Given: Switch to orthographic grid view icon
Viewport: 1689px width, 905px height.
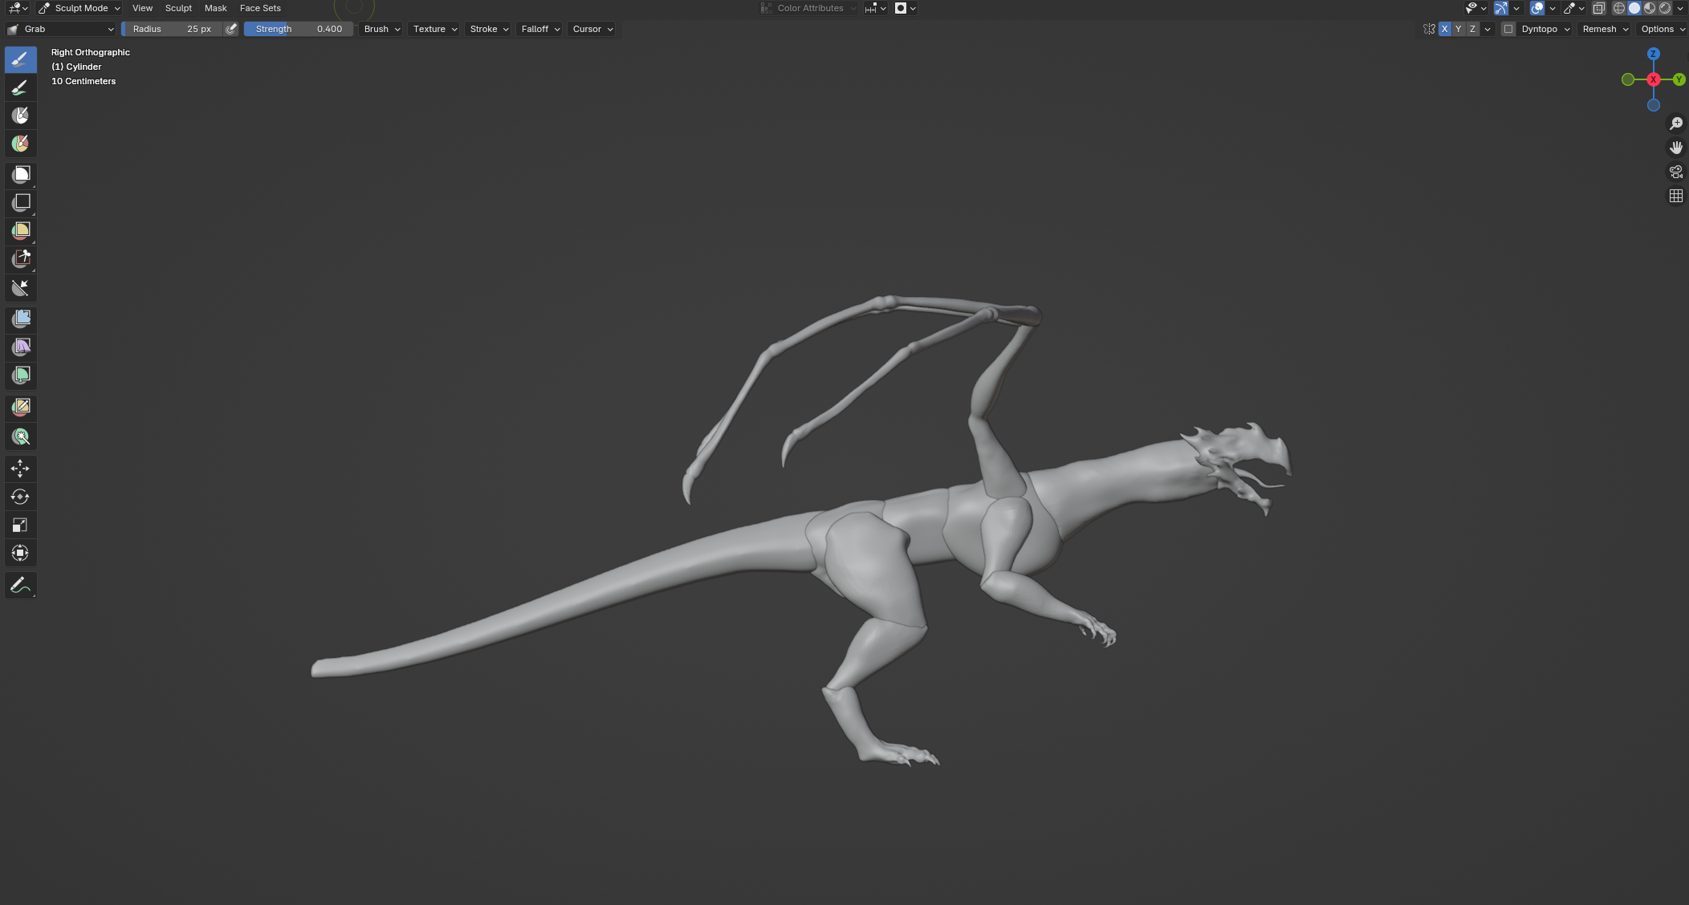Looking at the screenshot, I should pos(1676,196).
